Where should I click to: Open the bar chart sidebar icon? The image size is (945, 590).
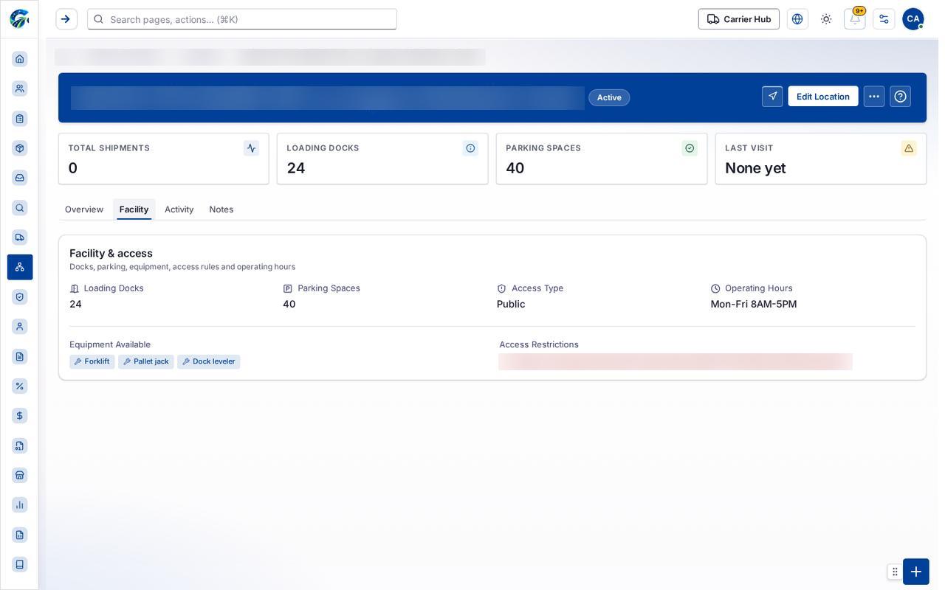point(20,505)
